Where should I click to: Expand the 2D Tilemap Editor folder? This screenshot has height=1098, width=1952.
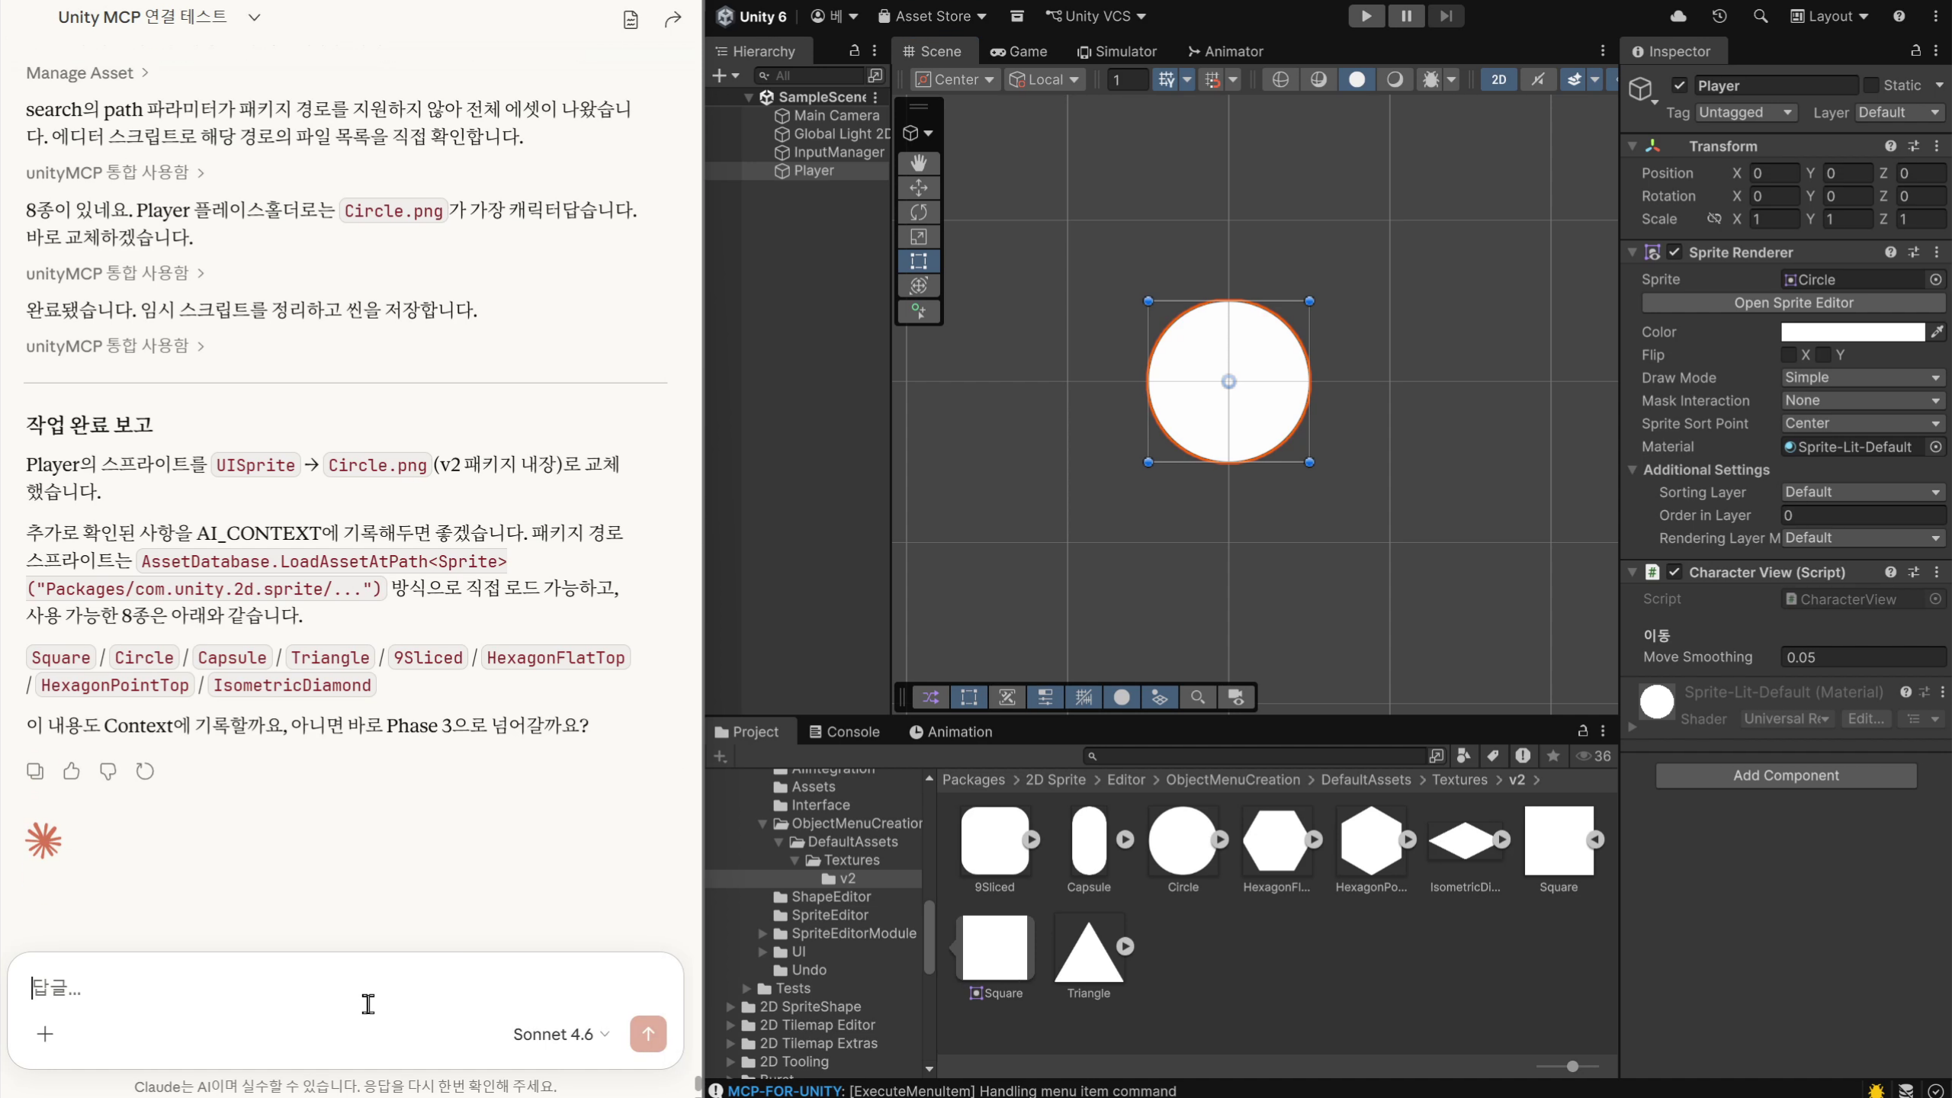pos(730,1026)
